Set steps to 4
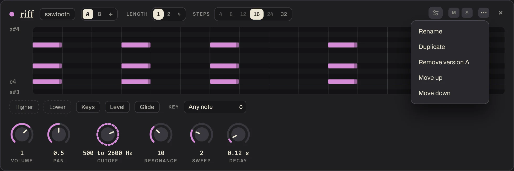Image resolution: width=514 pixels, height=171 pixels. click(x=221, y=14)
